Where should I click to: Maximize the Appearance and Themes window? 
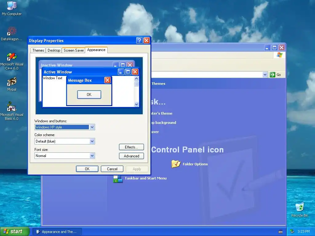274,48
